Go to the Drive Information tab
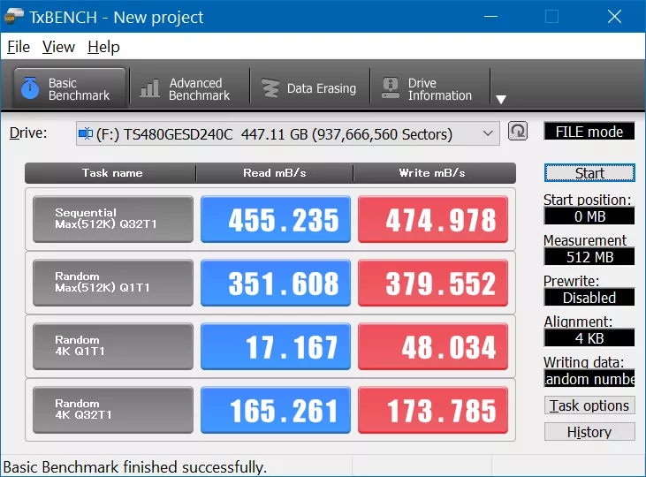Screen dimensions: 646x477 (429, 88)
